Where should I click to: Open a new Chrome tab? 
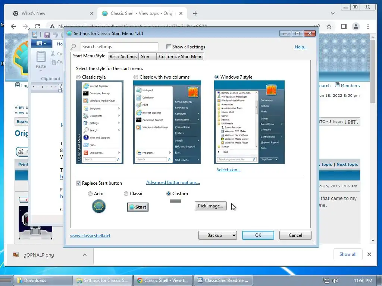(x=195, y=13)
